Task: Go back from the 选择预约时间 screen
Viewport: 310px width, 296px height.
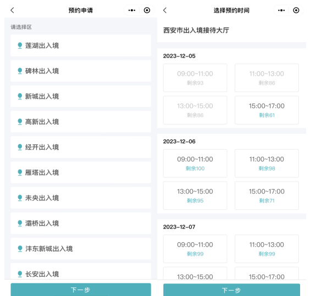Action: pos(165,10)
